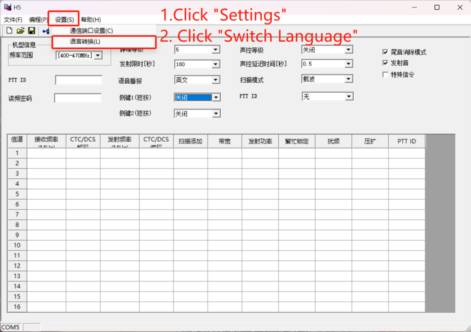
Task: Click the 扰频 column header
Action: (x=333, y=141)
